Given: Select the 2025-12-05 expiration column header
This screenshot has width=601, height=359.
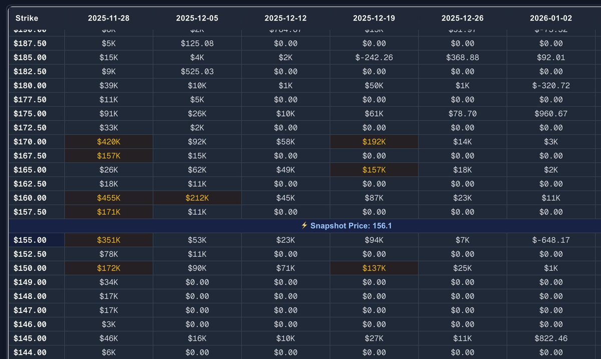Looking at the screenshot, I should click(x=197, y=18).
